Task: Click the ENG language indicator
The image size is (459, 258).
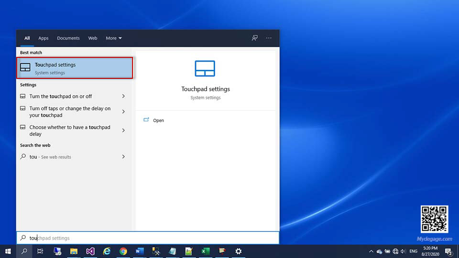Action: [413, 251]
